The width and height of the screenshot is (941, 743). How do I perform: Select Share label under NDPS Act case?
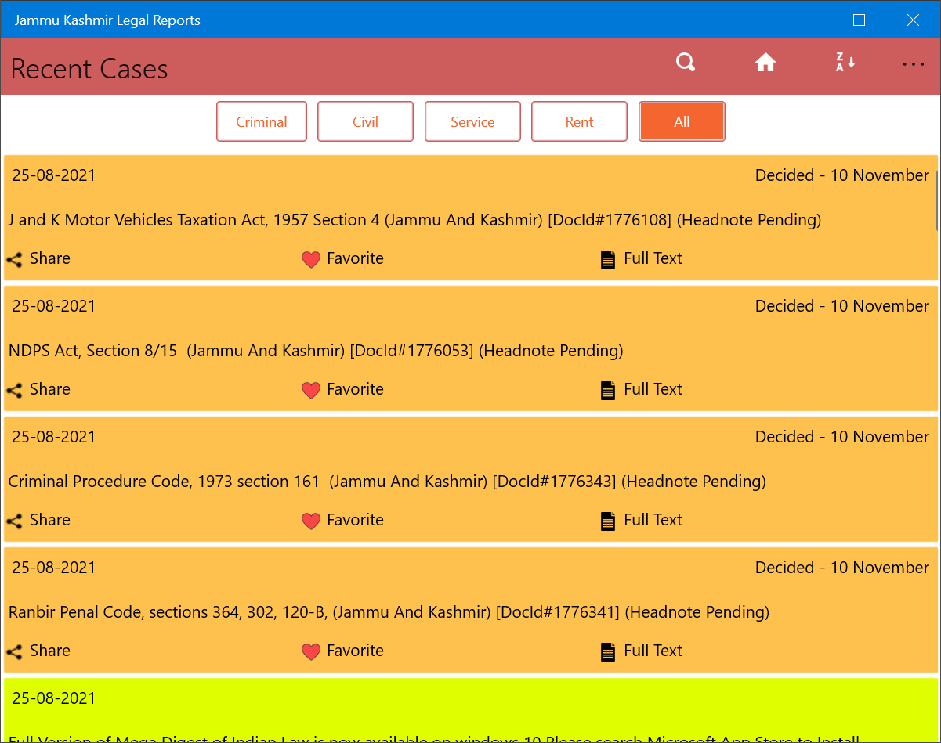(50, 389)
